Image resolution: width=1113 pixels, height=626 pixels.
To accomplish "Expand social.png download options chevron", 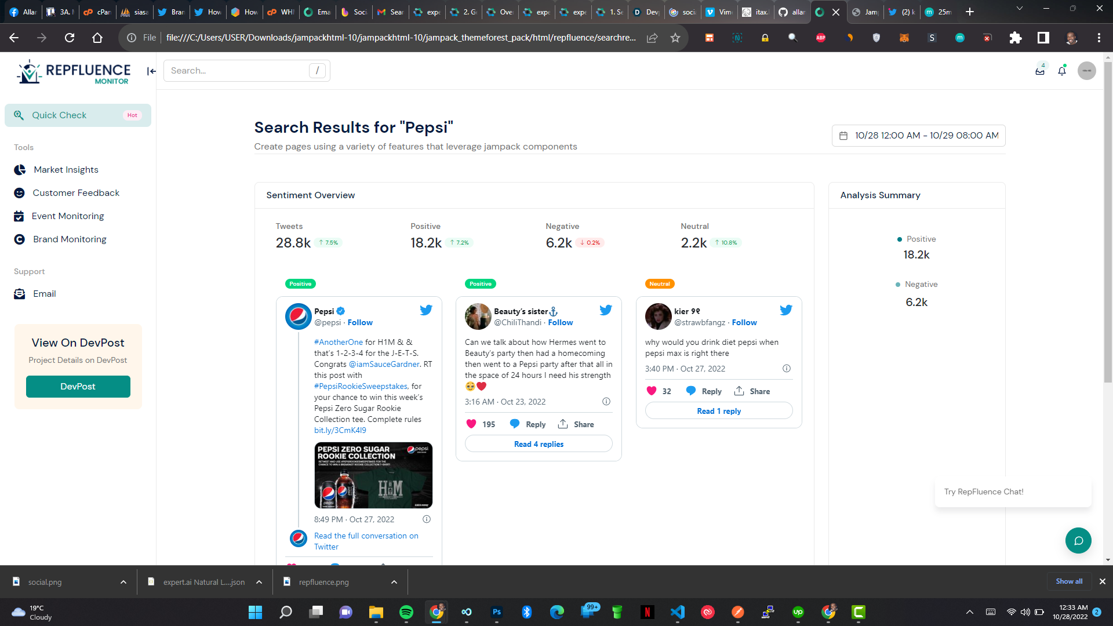I will pos(123,582).
